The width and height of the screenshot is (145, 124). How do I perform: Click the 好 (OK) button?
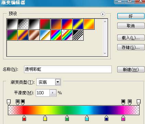(x=131, y=16)
